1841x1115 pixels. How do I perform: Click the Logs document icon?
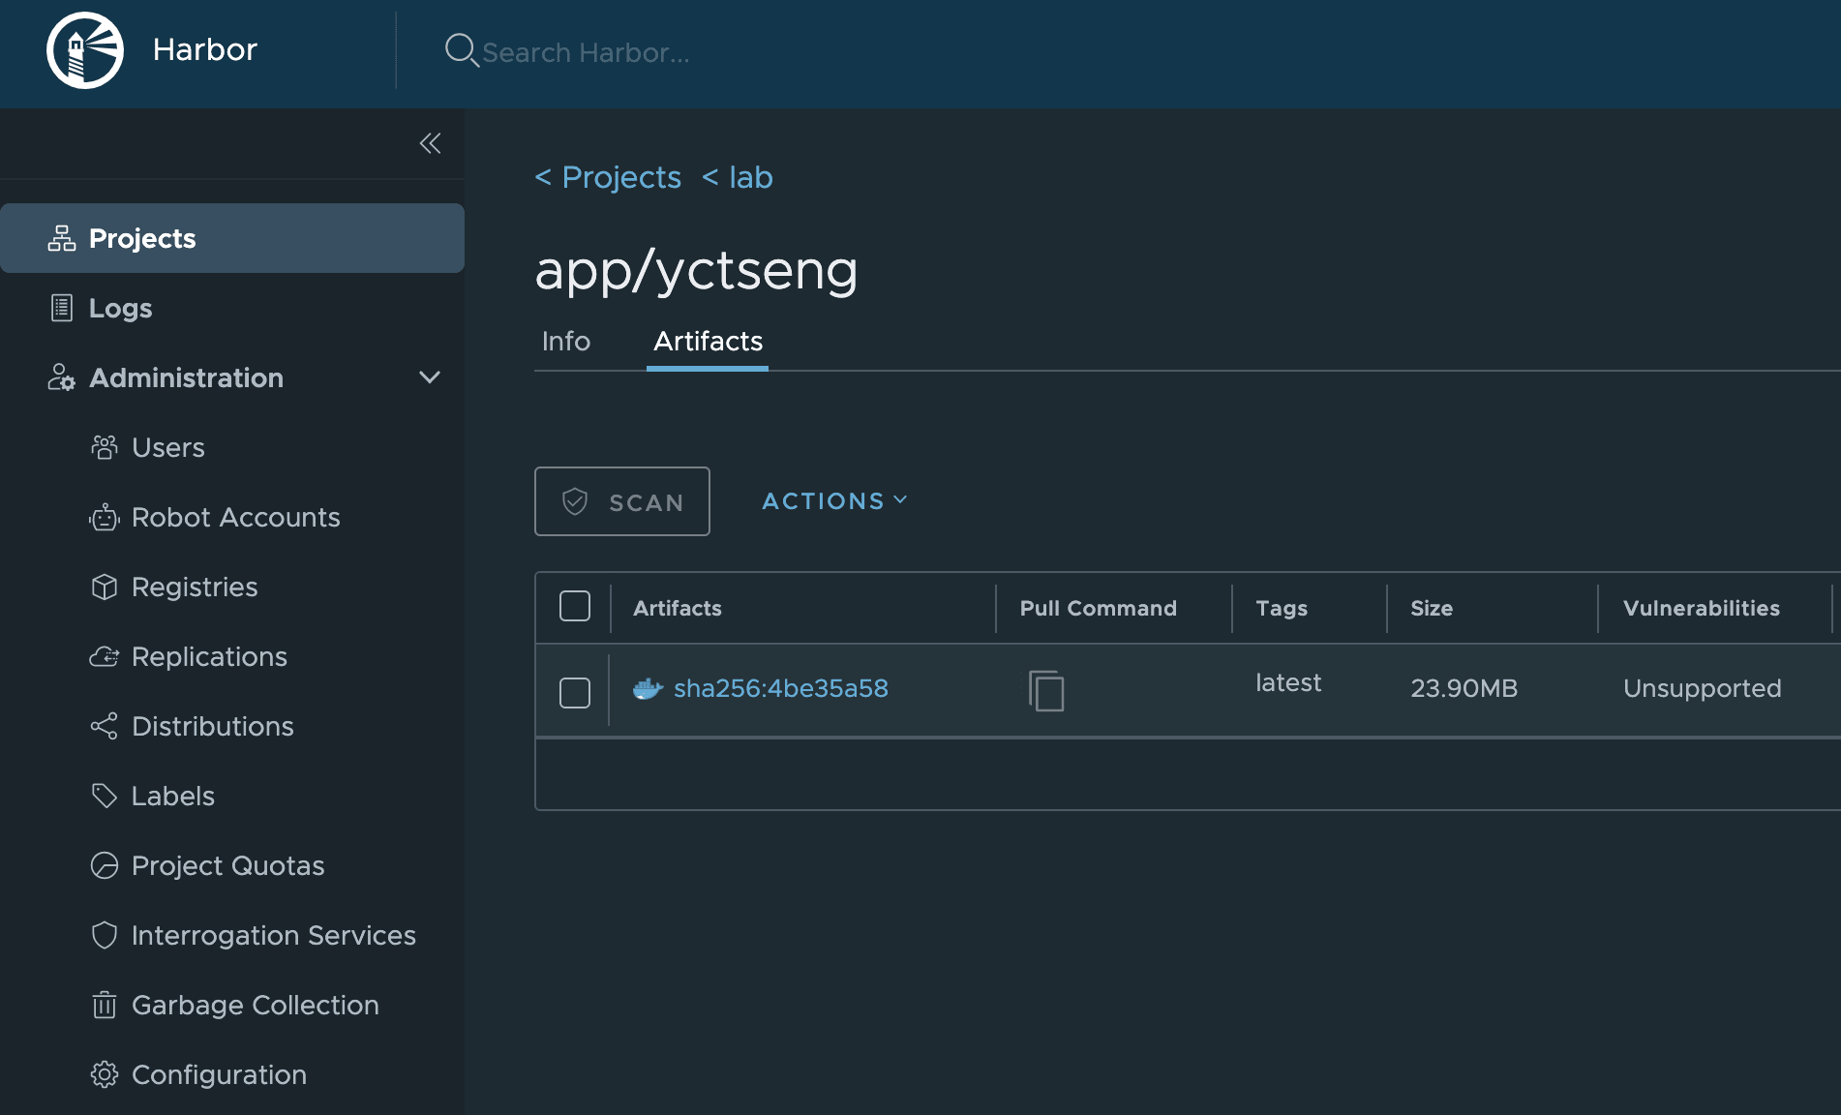(62, 308)
